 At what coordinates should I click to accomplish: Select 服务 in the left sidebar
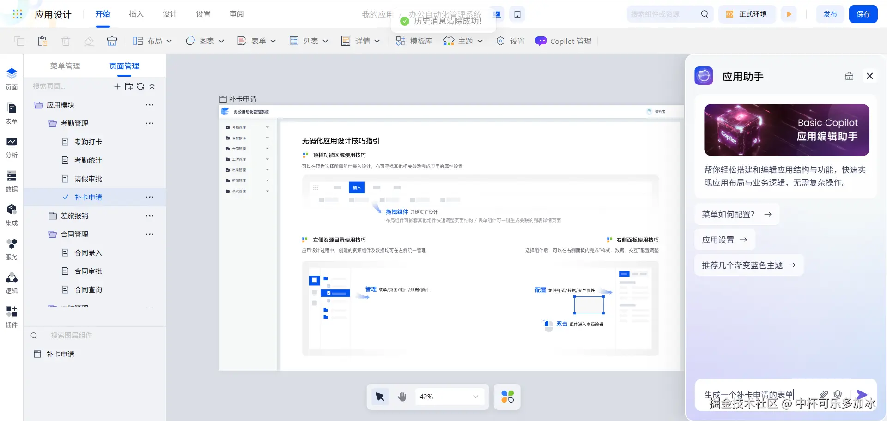12,249
